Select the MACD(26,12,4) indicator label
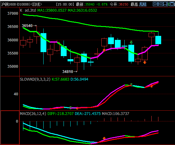This screenshot has width=175, height=145. coord(33,113)
